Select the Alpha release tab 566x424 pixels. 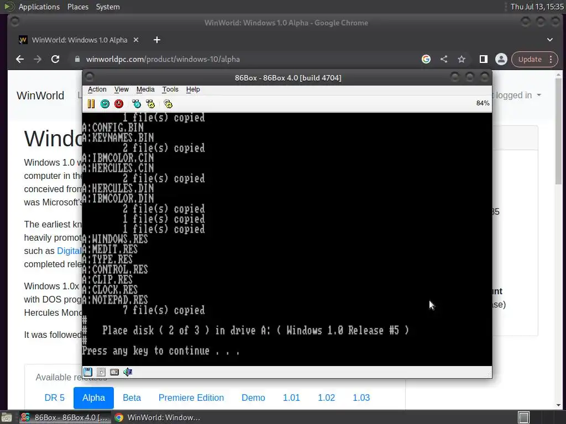pos(93,397)
